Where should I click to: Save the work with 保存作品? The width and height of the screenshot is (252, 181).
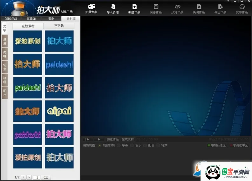[156, 9]
